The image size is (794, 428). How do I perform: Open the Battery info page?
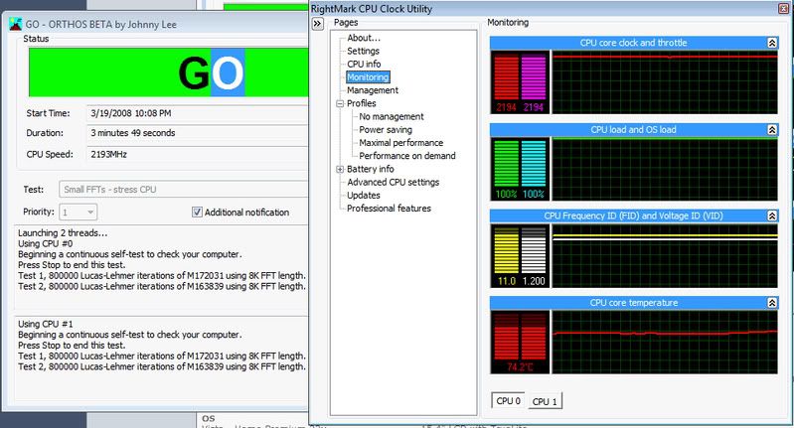(x=370, y=170)
